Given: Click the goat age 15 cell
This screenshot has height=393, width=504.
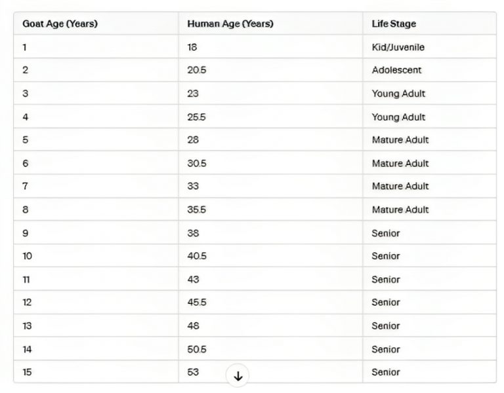Looking at the screenshot, I should tap(96, 372).
